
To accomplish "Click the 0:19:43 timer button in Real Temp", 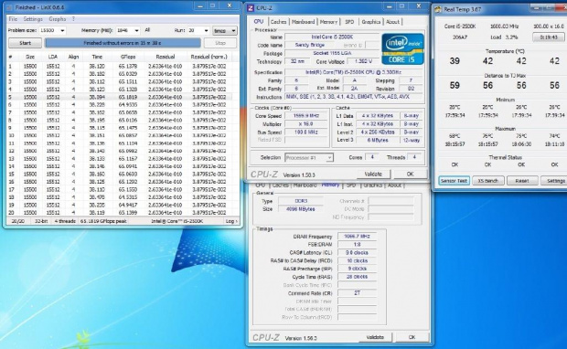I will [x=548, y=37].
